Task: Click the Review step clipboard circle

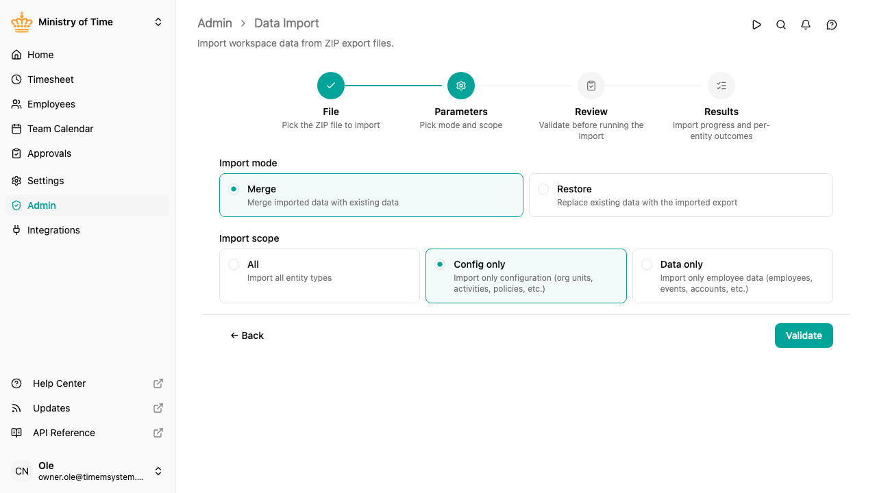Action: 591,86
